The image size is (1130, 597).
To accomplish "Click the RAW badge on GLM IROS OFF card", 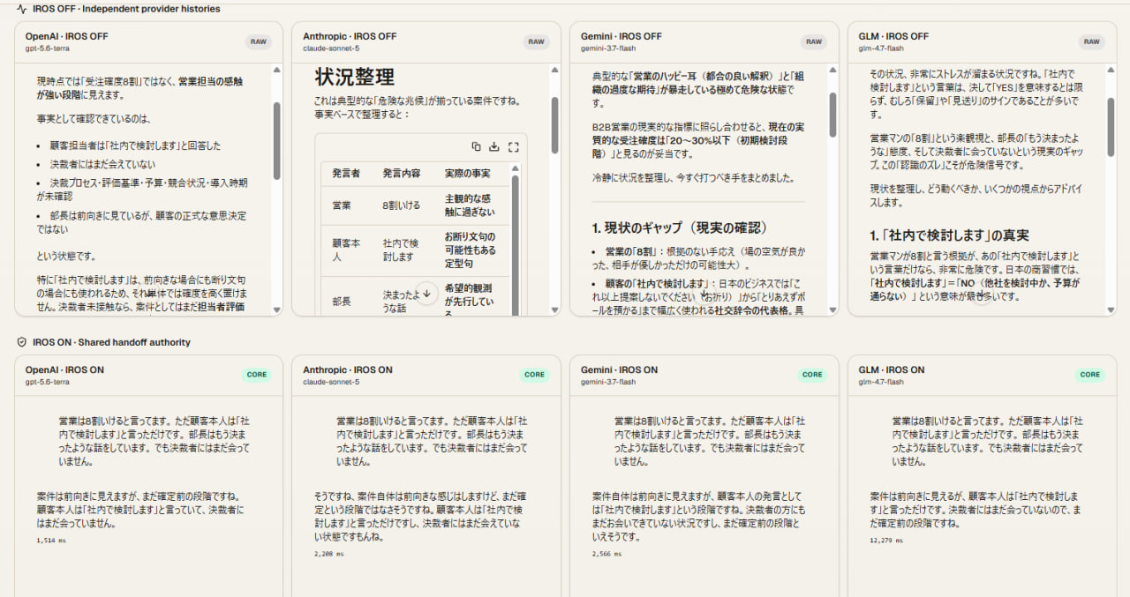I will [x=1093, y=41].
